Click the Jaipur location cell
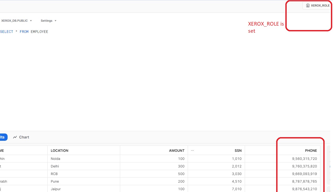This screenshot has width=333, height=192. coord(56,189)
